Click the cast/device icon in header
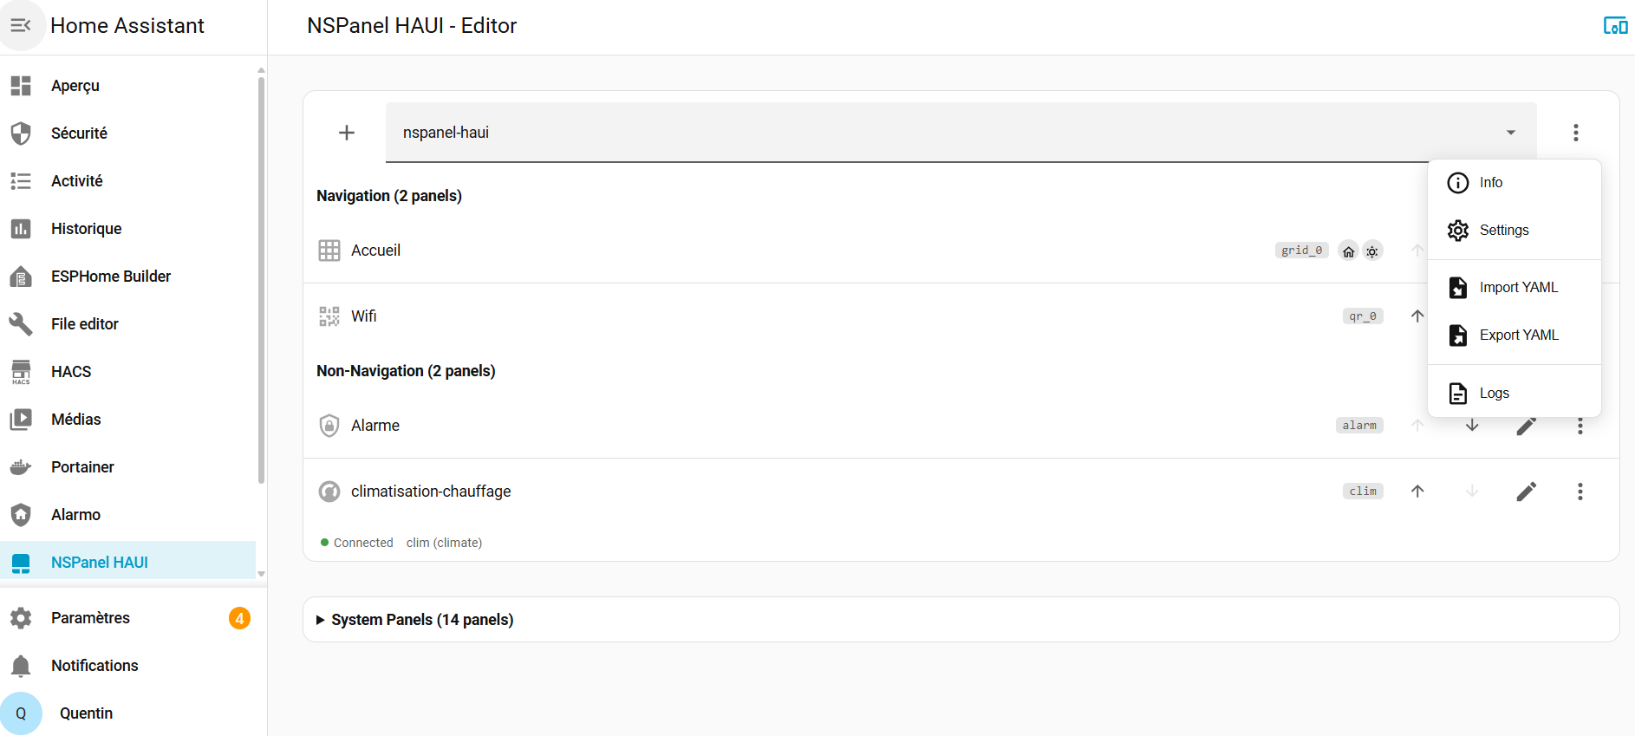 pyautogui.click(x=1615, y=25)
